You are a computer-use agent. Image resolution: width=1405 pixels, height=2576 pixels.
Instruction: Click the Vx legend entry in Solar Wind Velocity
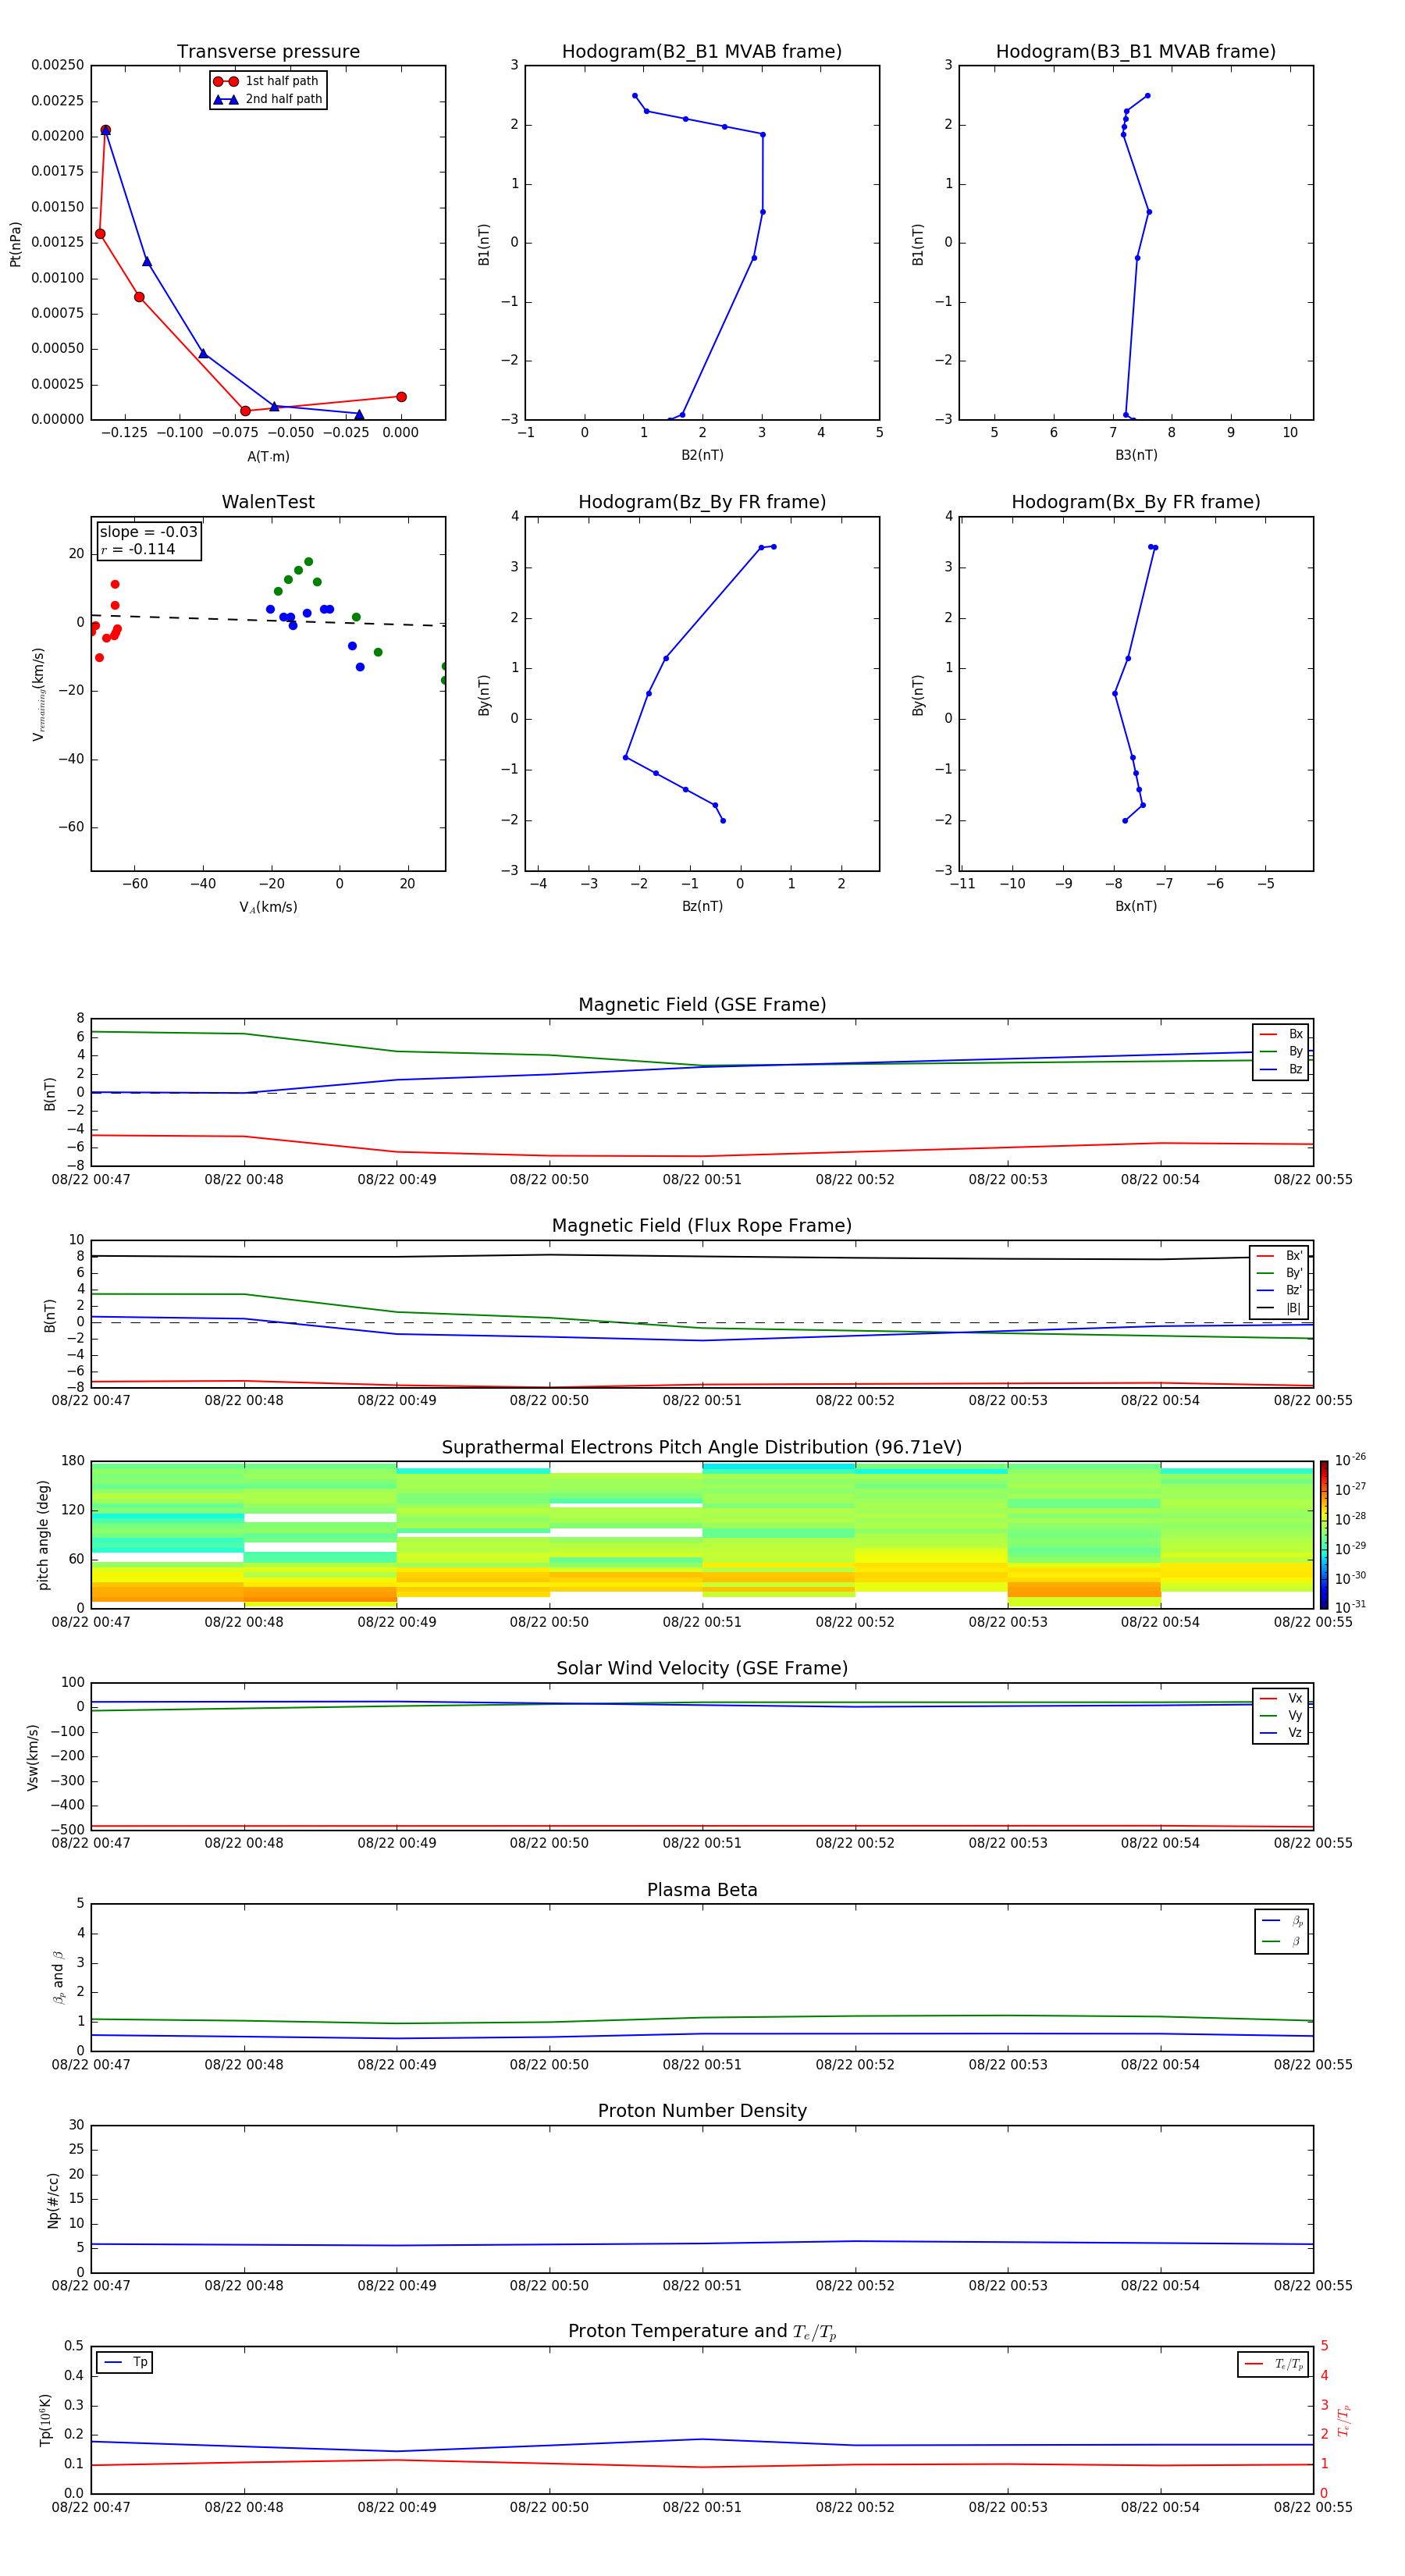(x=1281, y=1698)
